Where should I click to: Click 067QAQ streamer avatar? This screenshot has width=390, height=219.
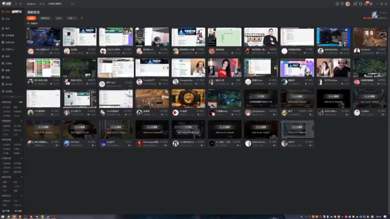tap(67, 144)
